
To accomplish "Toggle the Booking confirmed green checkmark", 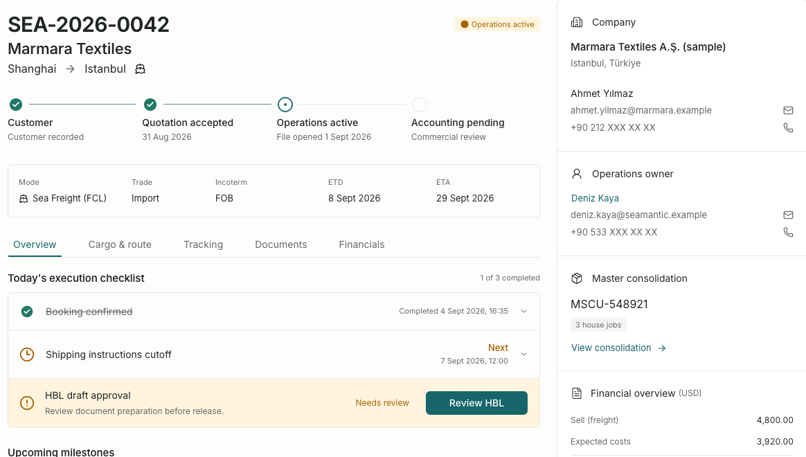I will pyautogui.click(x=27, y=312).
